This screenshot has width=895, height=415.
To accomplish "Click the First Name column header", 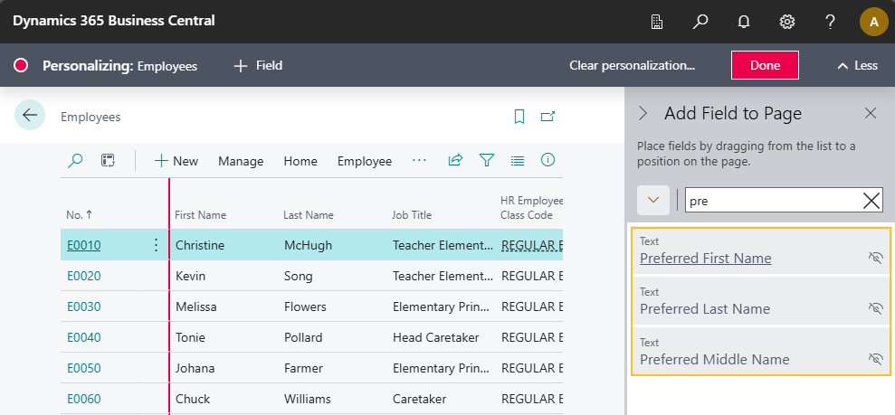I will (200, 215).
